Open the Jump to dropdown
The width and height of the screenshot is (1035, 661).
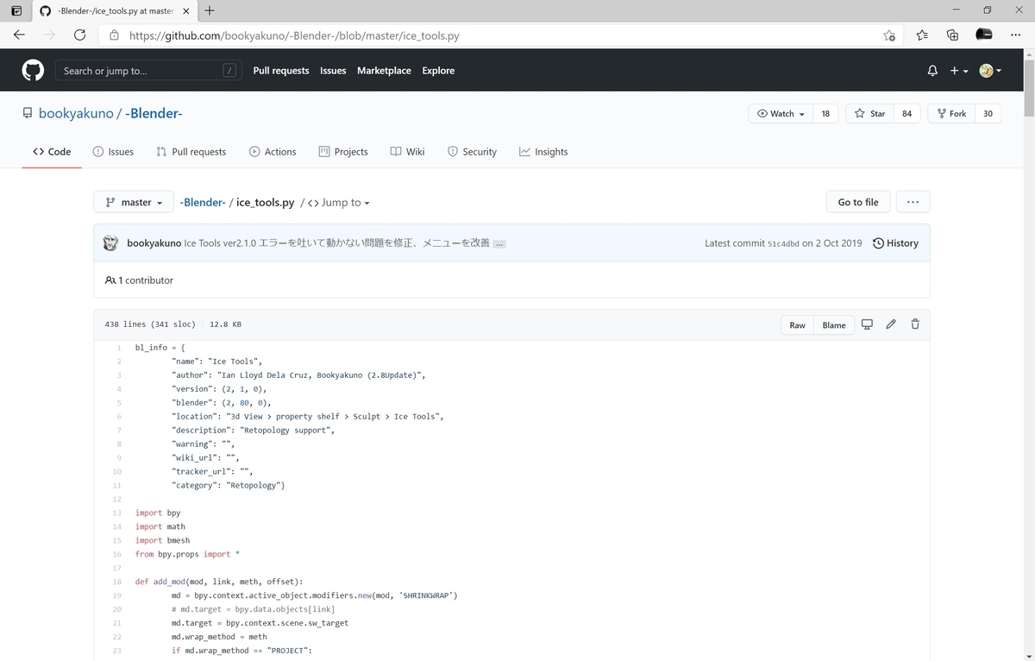(x=339, y=203)
